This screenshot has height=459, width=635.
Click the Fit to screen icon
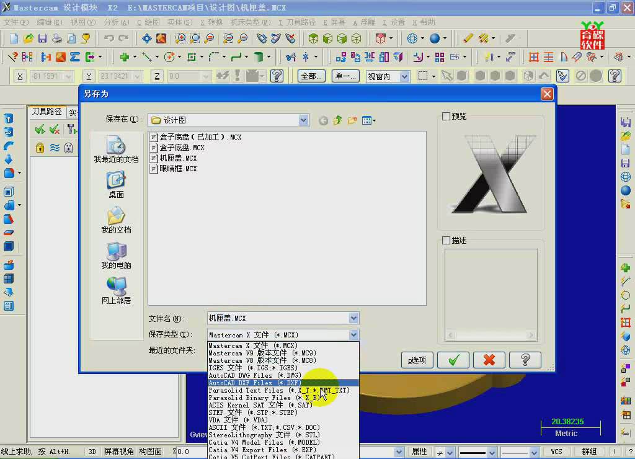coord(146,38)
